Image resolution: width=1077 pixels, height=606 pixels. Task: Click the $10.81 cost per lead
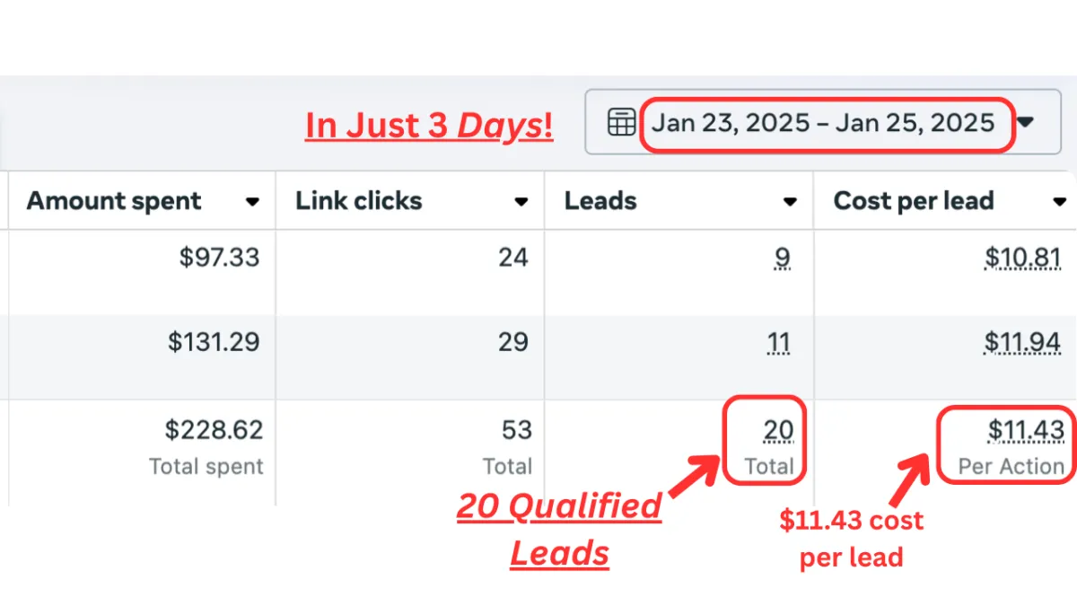pyautogui.click(x=1023, y=259)
